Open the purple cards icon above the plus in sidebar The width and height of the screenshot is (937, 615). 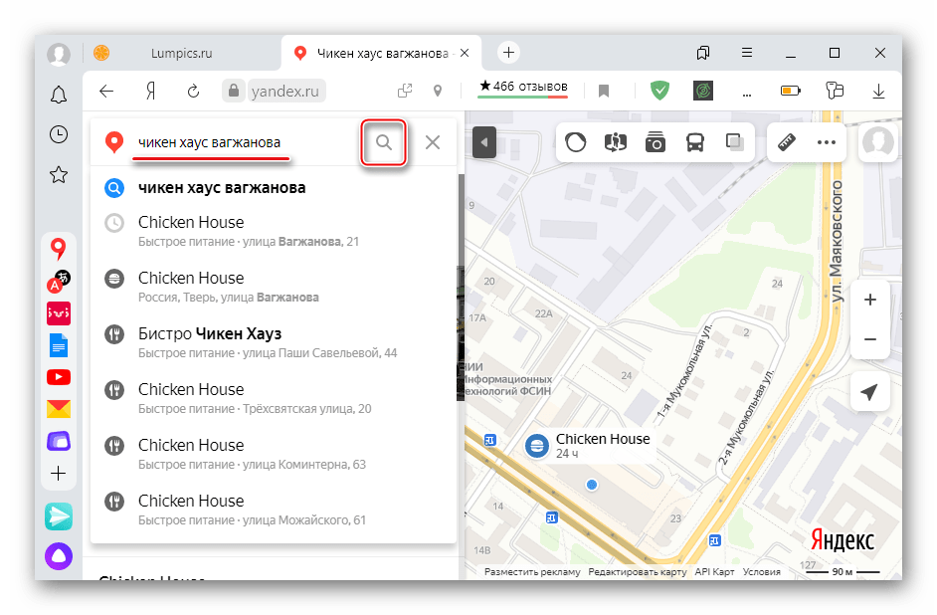tap(59, 441)
